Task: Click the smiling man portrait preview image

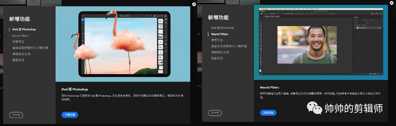Action: (307, 45)
